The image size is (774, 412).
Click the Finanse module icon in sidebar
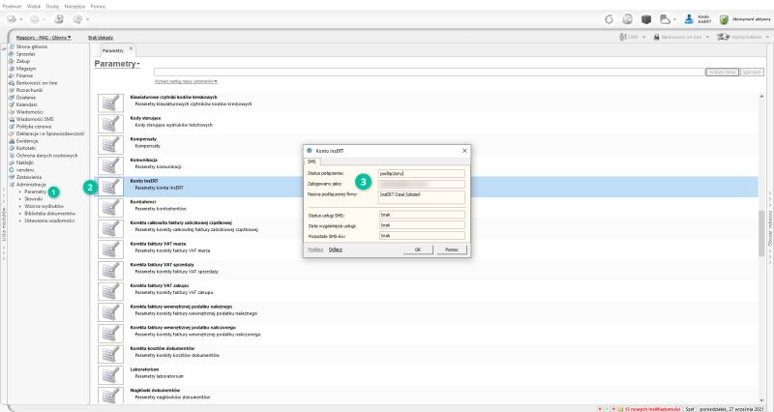coord(12,75)
